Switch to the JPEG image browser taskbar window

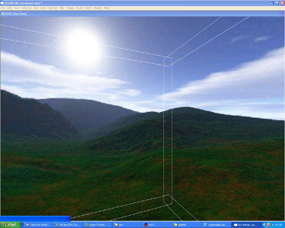tap(68, 225)
